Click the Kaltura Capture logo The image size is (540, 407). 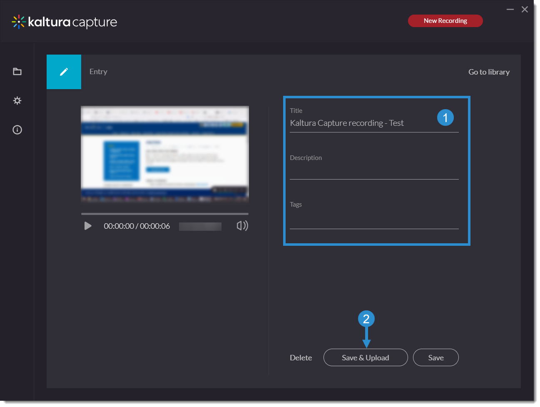click(65, 22)
